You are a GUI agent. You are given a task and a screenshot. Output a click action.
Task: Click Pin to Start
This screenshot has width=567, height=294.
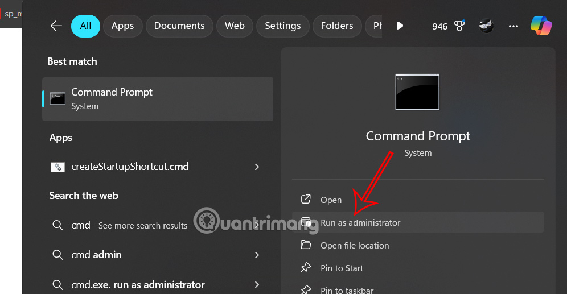pos(418,268)
